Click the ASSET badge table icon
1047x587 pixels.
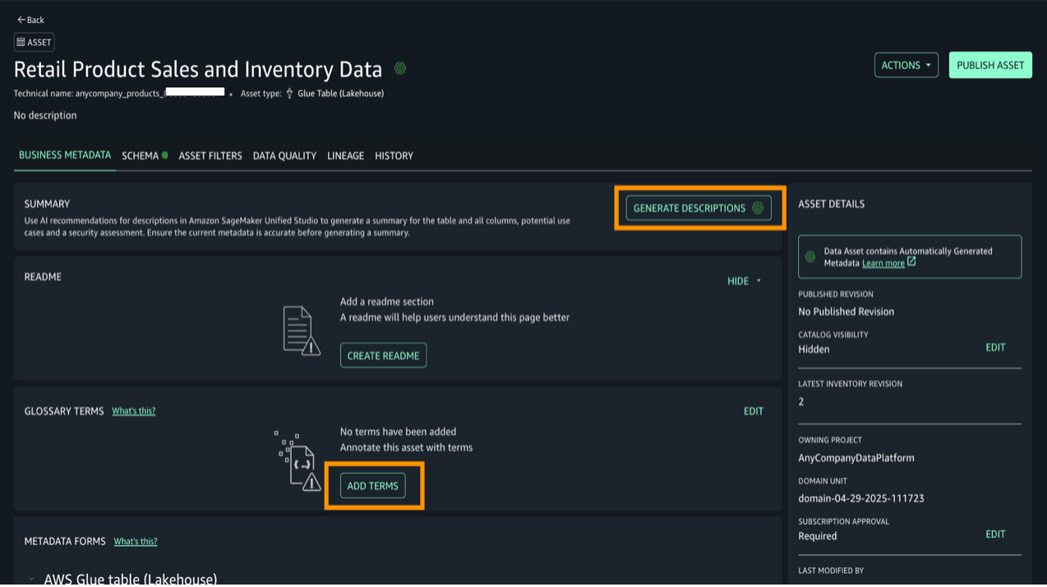[21, 43]
